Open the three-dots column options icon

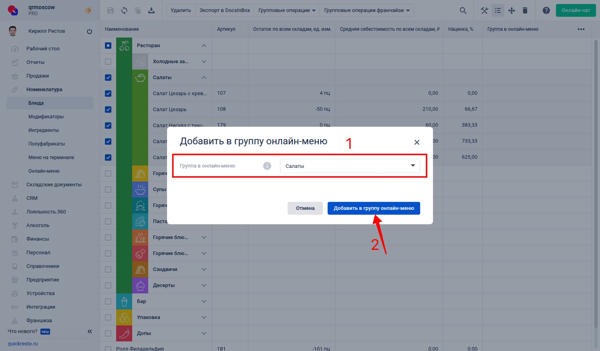click(581, 29)
